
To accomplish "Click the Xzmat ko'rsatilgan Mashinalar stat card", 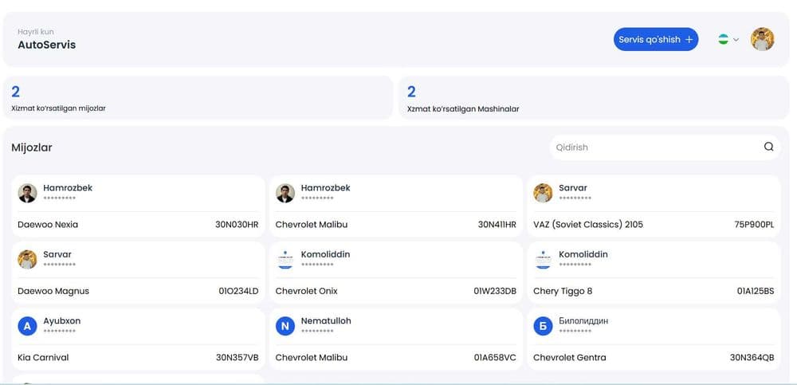I will [x=594, y=98].
